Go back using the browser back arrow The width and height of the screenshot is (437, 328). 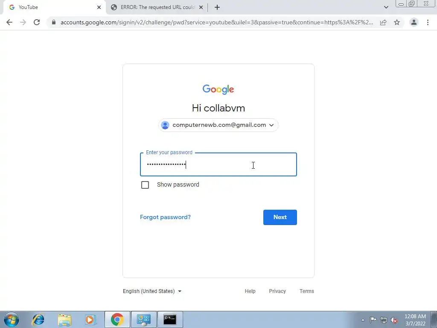(9, 22)
